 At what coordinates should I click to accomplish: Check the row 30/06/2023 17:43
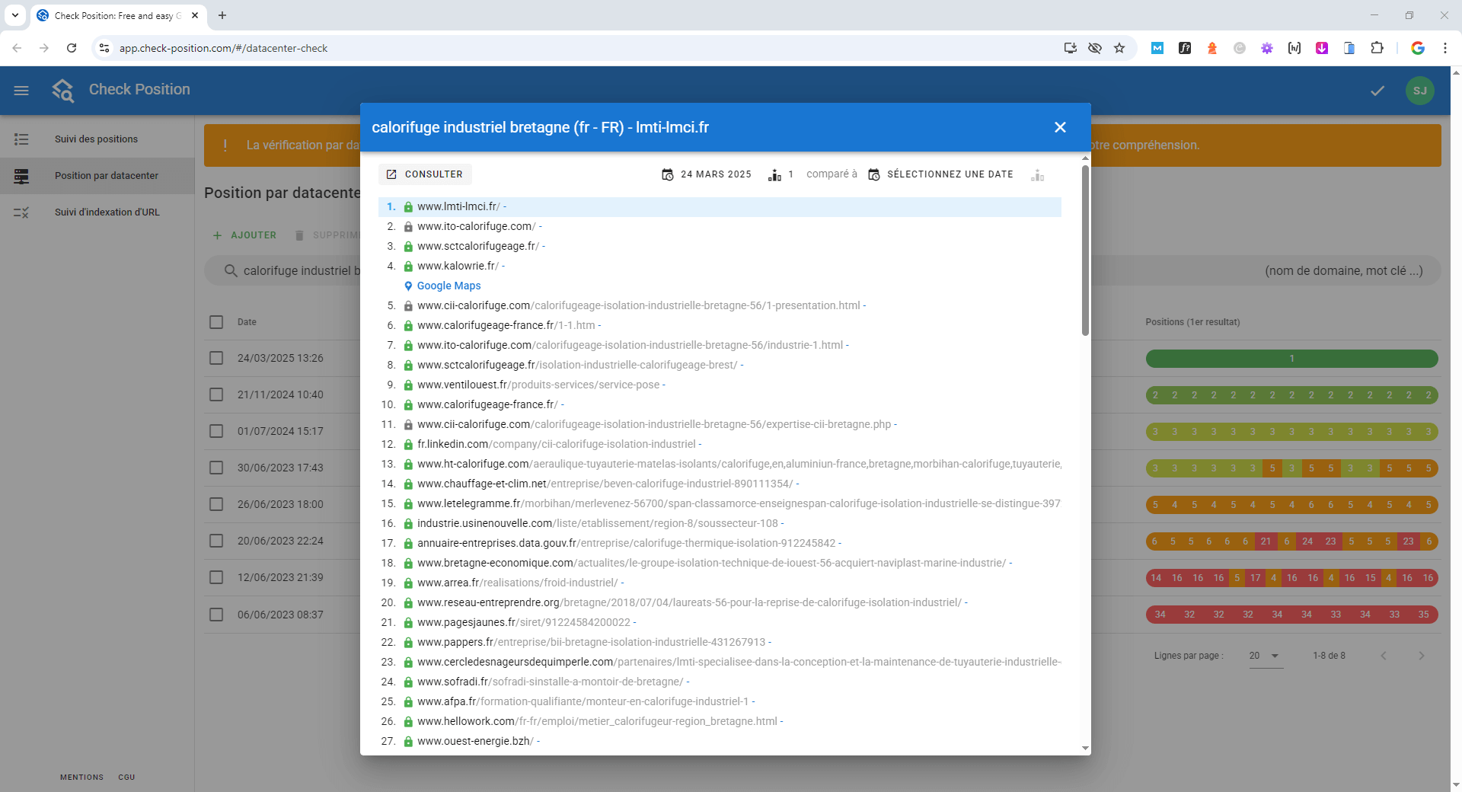216,468
